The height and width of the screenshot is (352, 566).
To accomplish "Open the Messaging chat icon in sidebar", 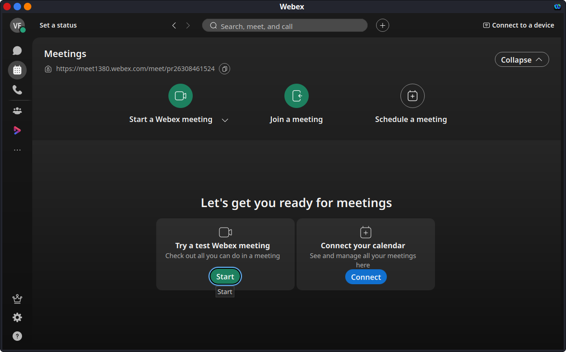I will pyautogui.click(x=17, y=50).
